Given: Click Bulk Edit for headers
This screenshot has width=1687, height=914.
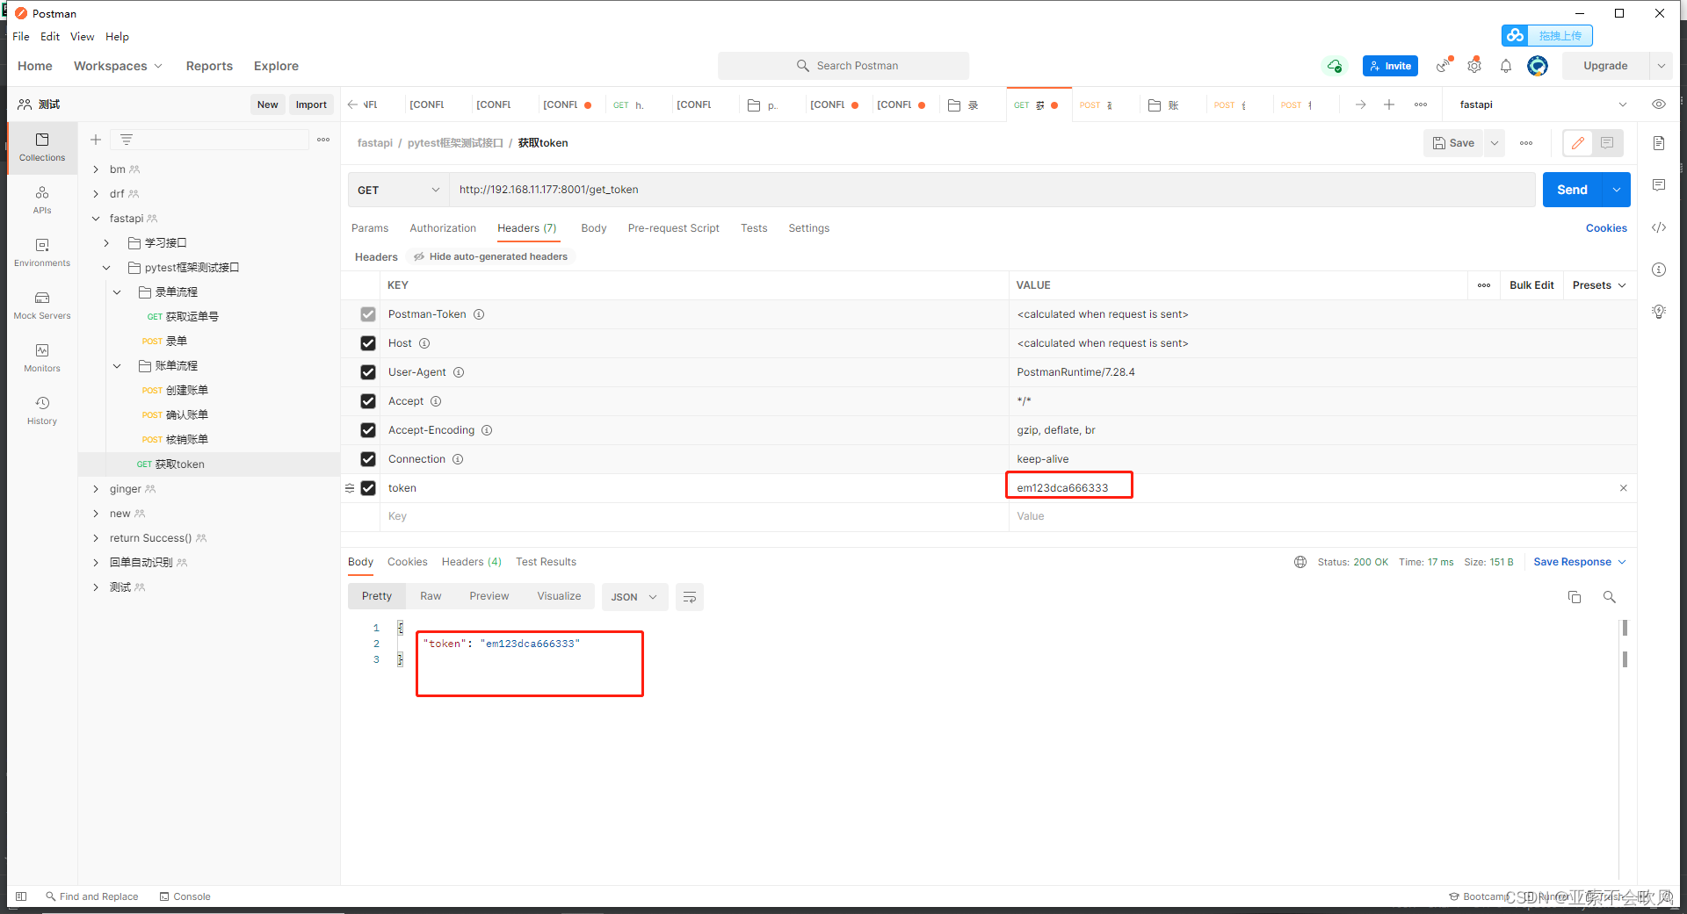Looking at the screenshot, I should (x=1531, y=285).
